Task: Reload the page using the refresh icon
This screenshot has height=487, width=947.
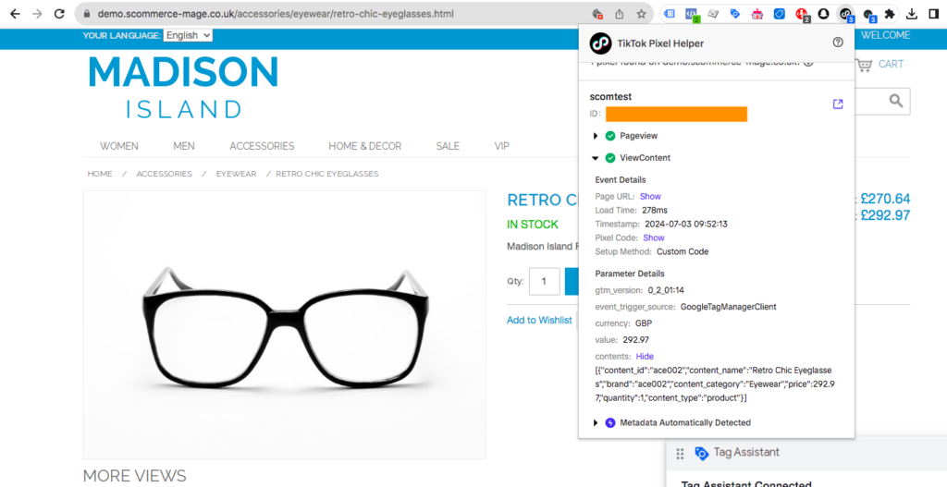Action: coord(60,14)
